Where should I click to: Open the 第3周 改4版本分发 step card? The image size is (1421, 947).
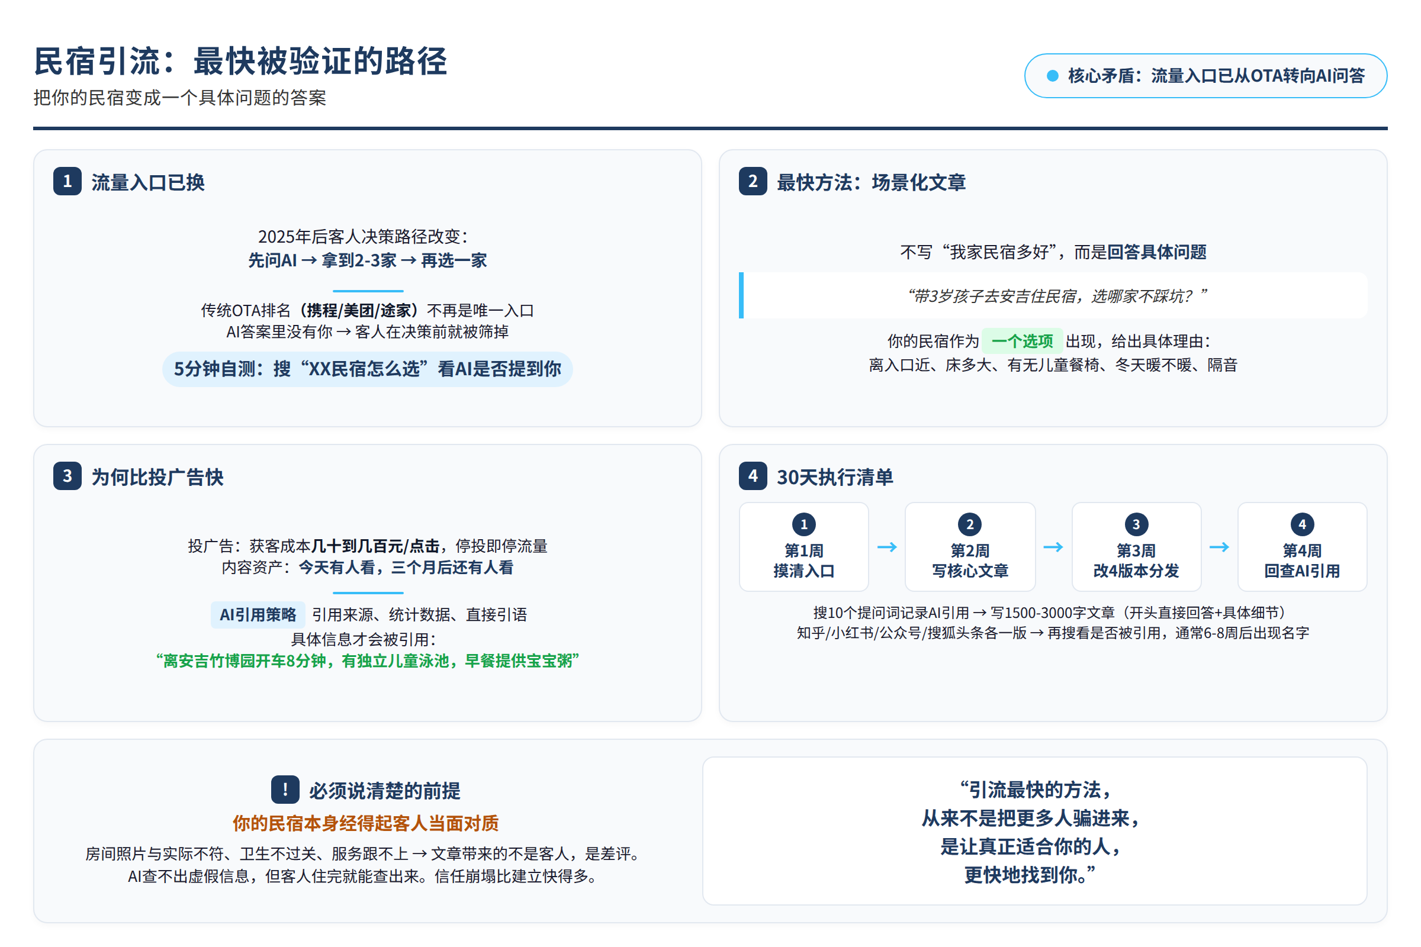[x=1136, y=546]
